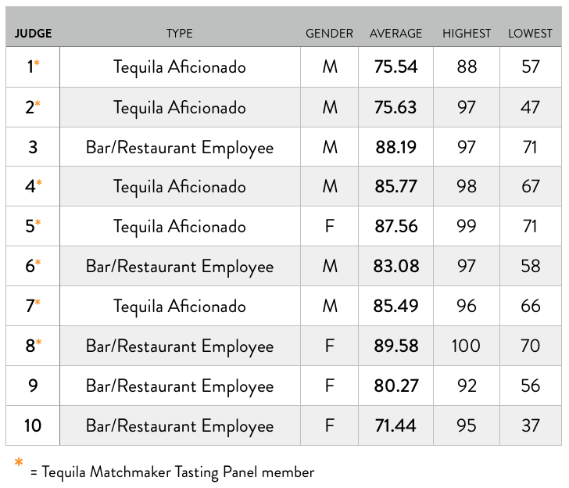Click the lowest score of 37
Screen dimensions: 569x488
coord(531,425)
